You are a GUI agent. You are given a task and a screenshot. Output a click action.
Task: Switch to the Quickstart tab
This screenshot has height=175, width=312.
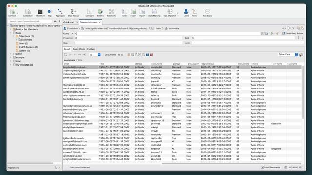69,22
